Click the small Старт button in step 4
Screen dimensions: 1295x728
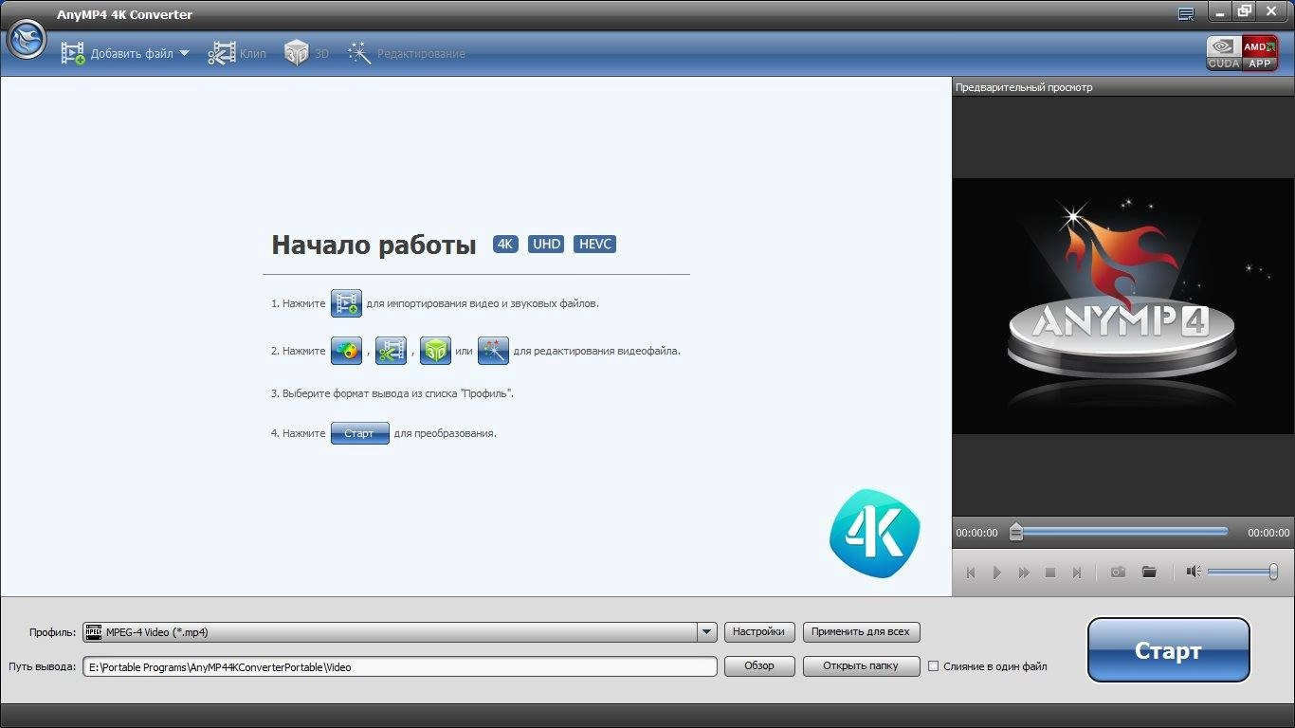tap(359, 433)
